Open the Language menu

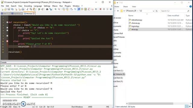point(38,6)
